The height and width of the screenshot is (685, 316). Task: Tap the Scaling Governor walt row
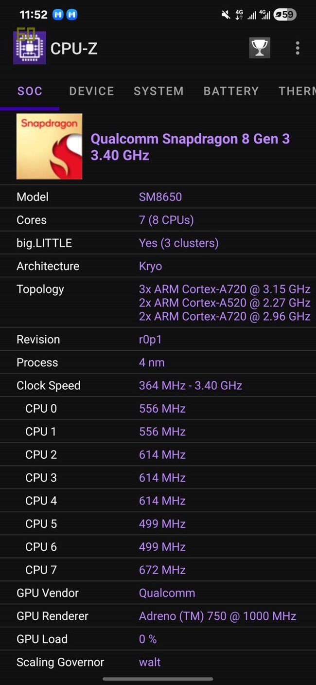[x=158, y=662]
